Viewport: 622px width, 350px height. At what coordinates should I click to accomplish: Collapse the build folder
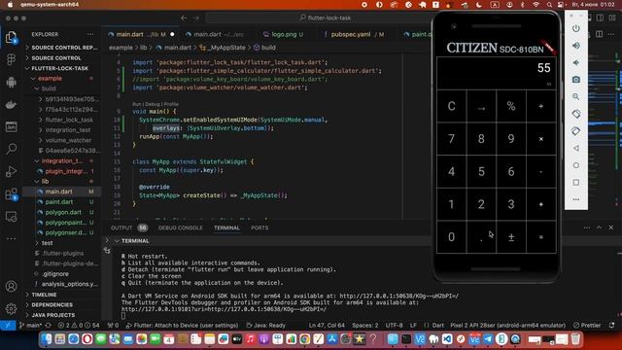(x=61, y=88)
